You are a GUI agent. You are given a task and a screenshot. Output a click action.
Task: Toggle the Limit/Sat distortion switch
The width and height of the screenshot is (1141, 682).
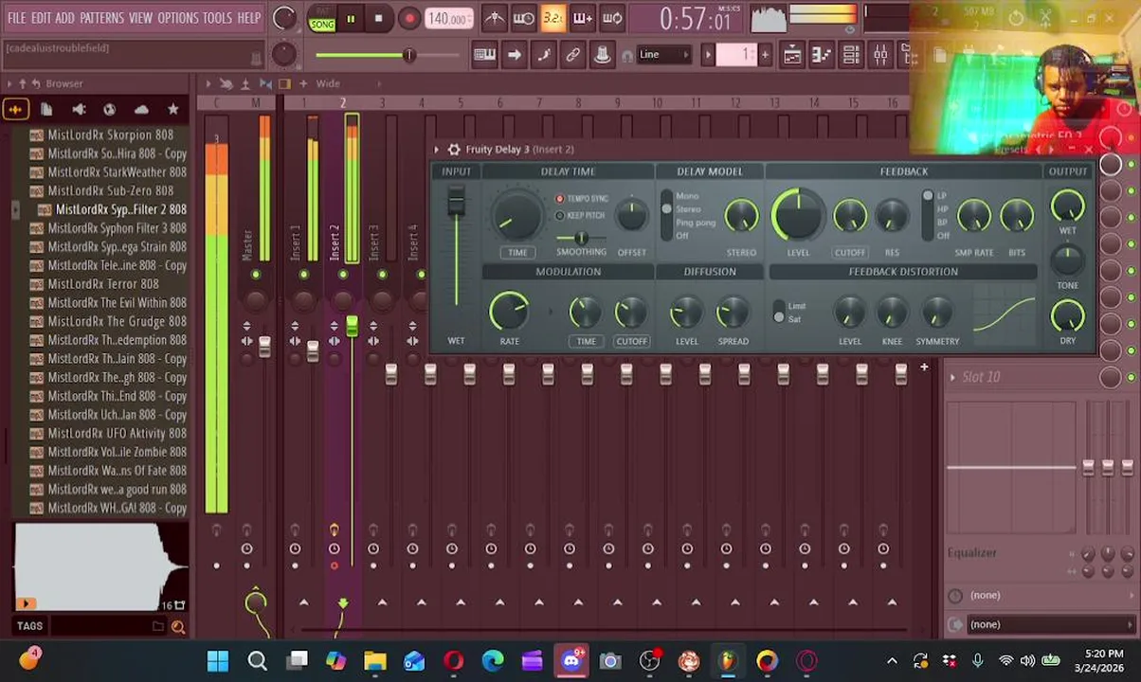779,313
